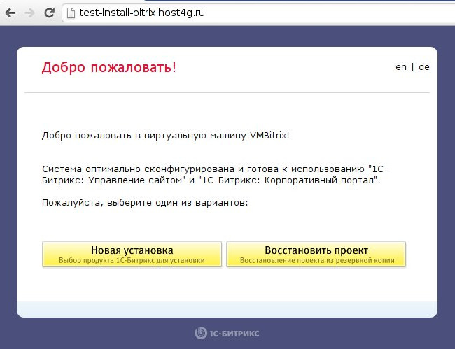The height and width of the screenshot is (349, 455).
Task: Click the page icon in the address bar
Action: pos(71,13)
